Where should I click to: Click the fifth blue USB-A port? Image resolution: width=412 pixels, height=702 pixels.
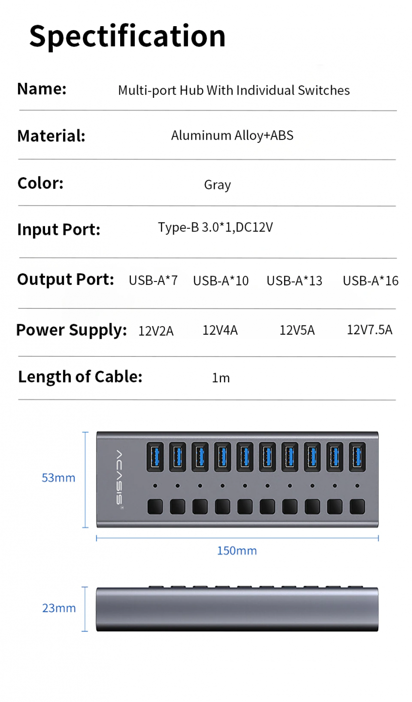(x=245, y=457)
